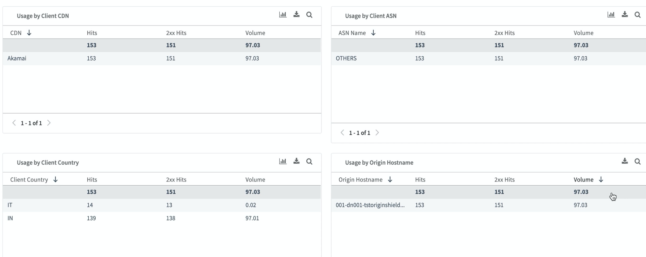Search within Usage by Client CDN table
The image size is (646, 257).
pyautogui.click(x=309, y=15)
